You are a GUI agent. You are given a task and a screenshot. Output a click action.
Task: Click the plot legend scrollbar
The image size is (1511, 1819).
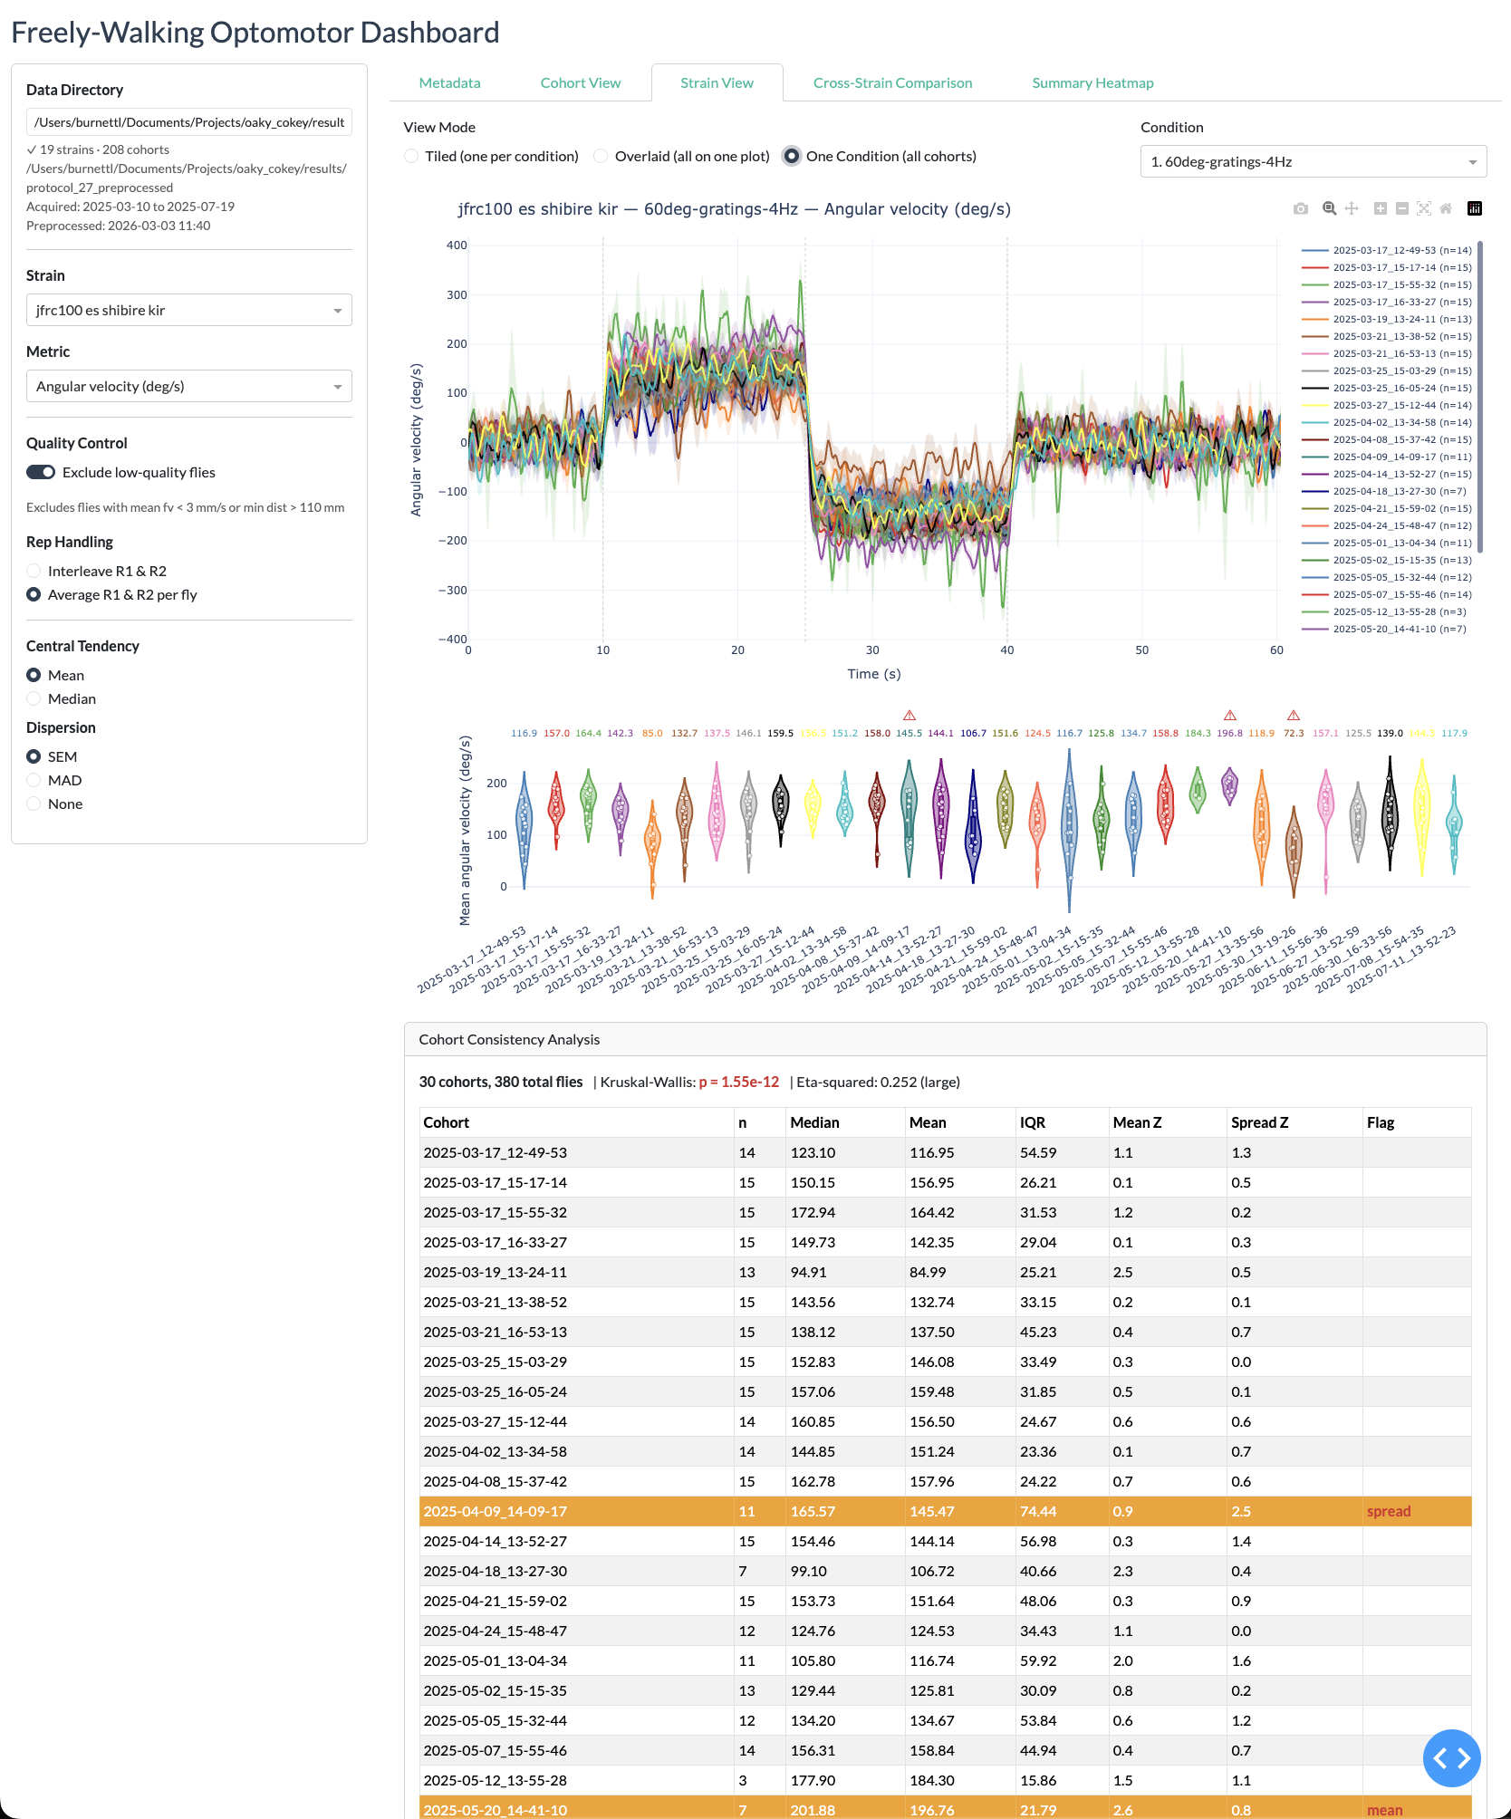[1479, 397]
